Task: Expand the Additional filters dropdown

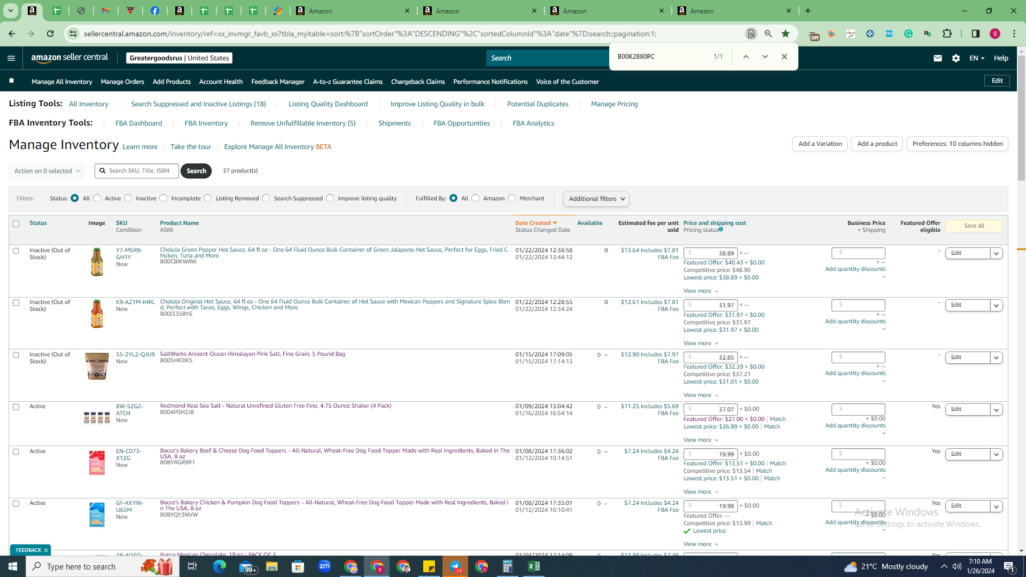Action: point(596,199)
